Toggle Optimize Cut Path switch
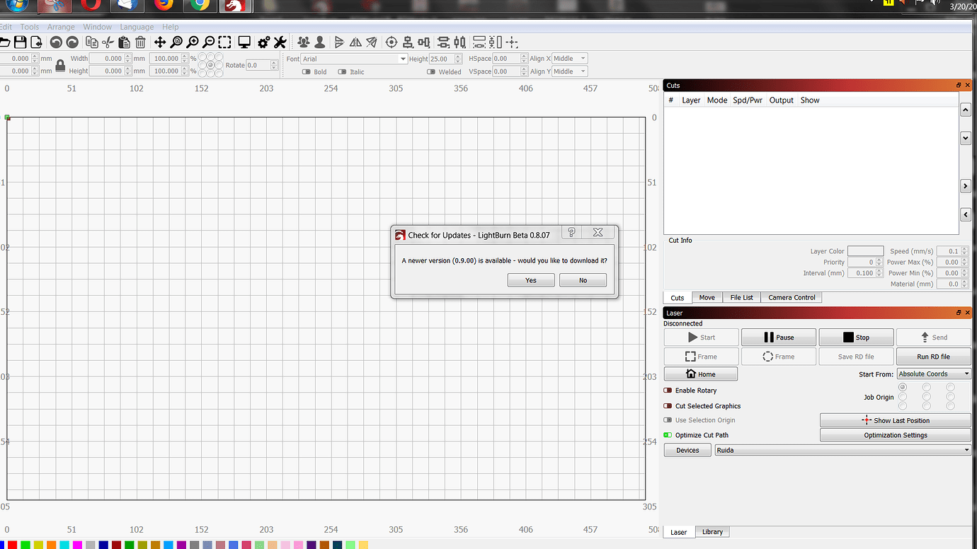Screen dimensions: 977x549 coord(668,435)
